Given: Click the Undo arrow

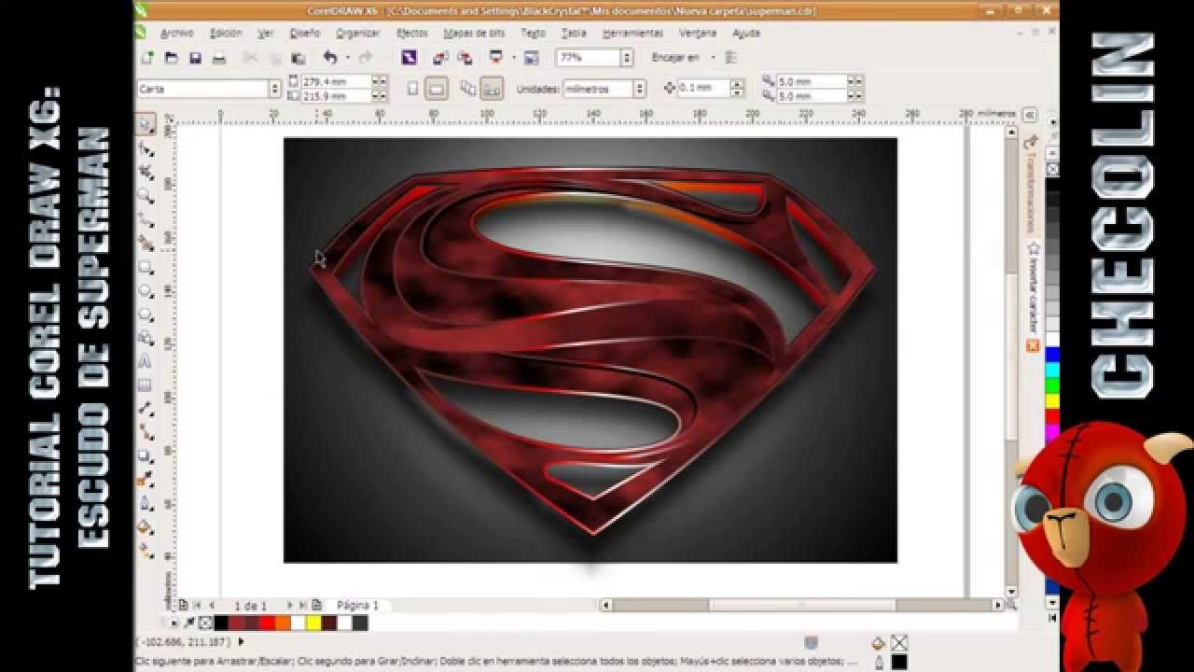Looking at the screenshot, I should tap(330, 58).
